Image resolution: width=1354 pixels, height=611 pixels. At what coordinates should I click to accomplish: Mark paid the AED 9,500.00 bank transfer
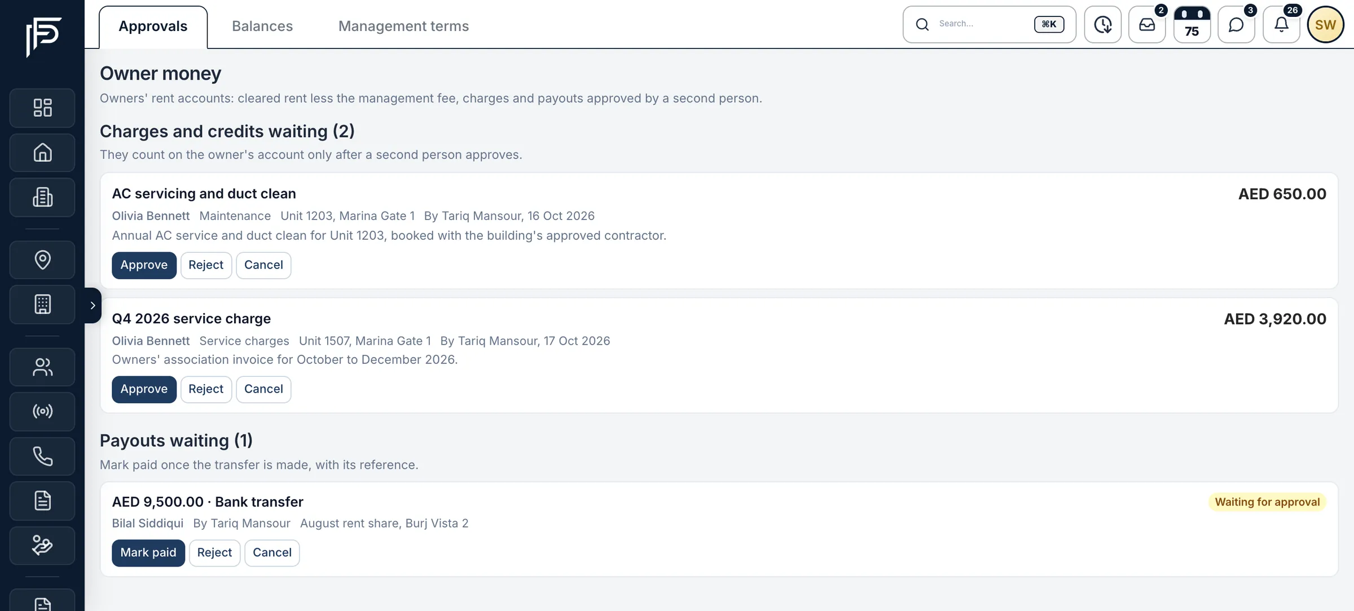tap(148, 553)
